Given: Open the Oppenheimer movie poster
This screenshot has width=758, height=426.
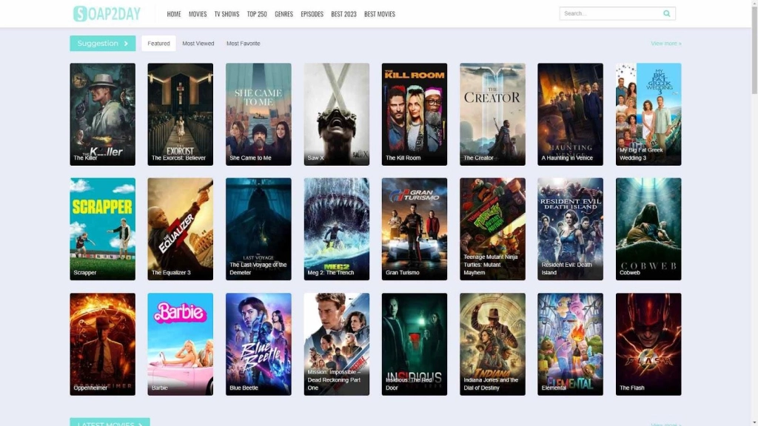Looking at the screenshot, I should coord(103,344).
